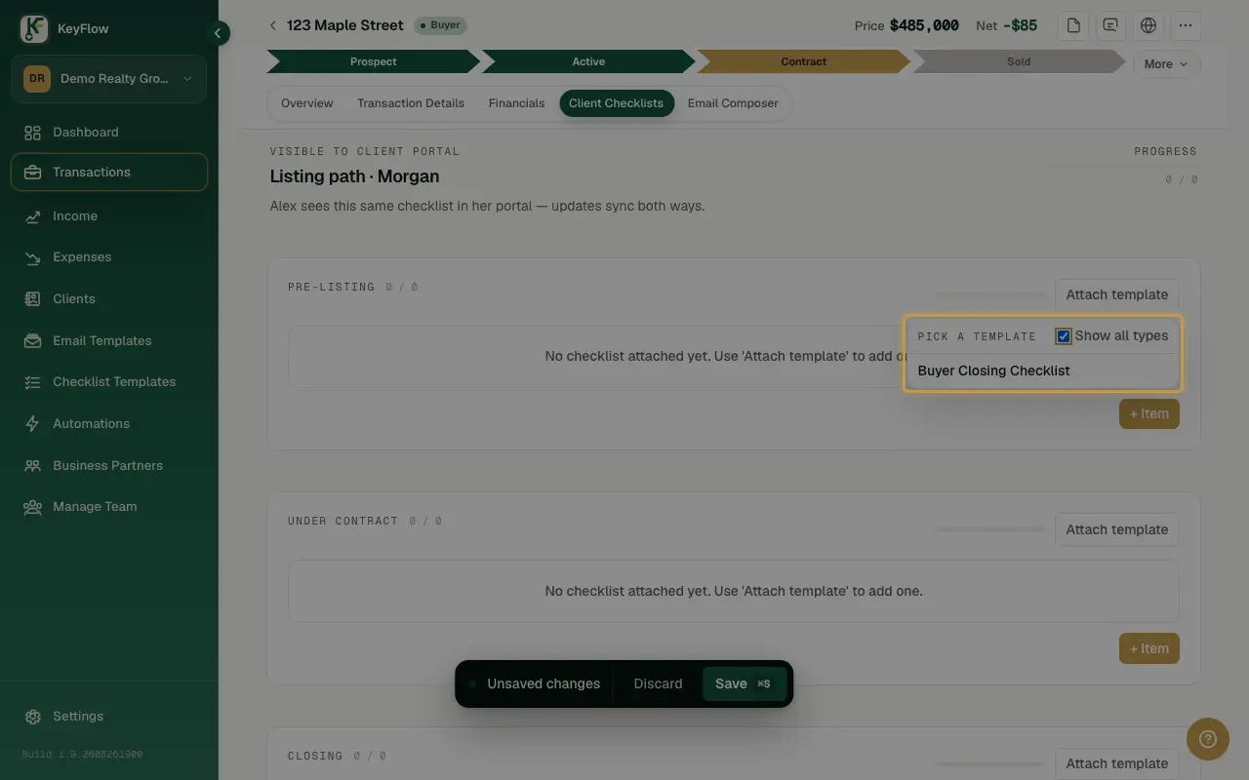
Task: Click the Listing path · Morgan heading
Action: [354, 176]
